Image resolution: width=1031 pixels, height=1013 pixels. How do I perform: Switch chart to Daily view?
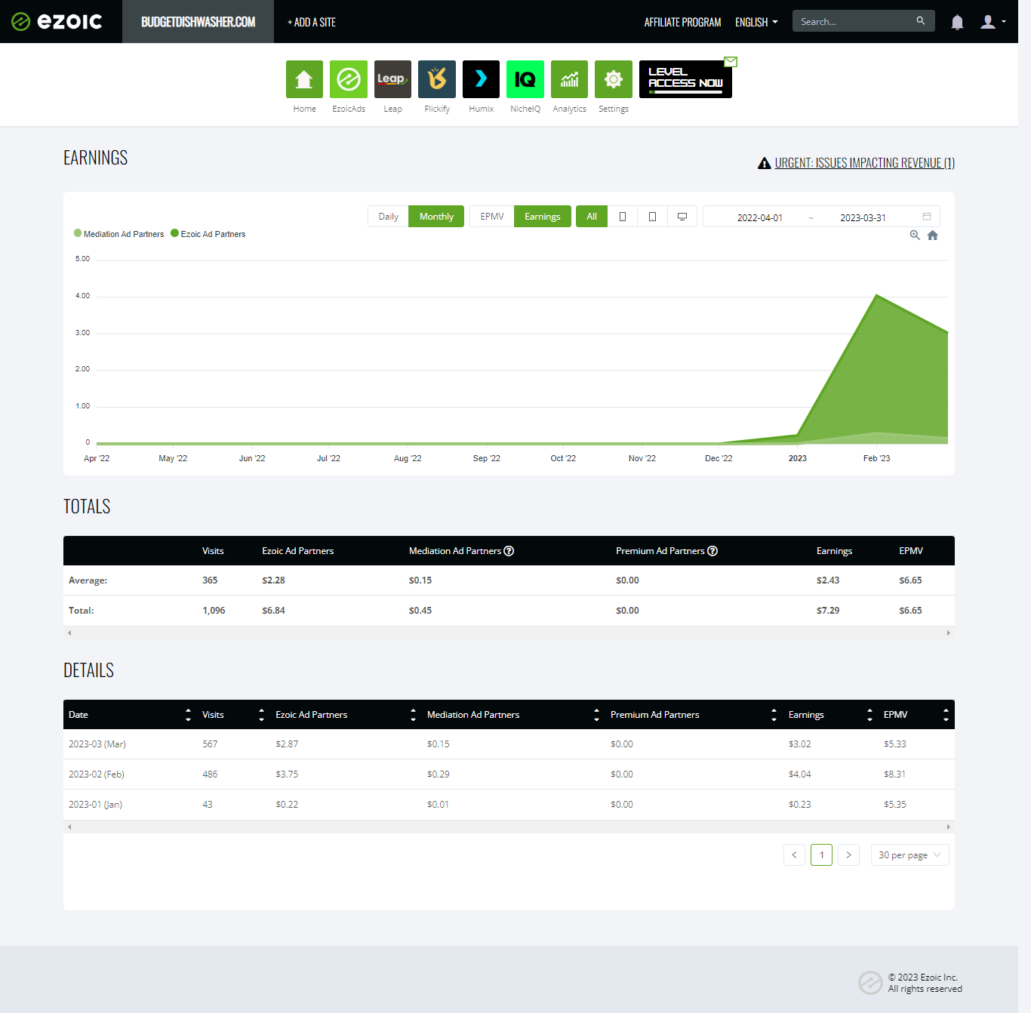coord(388,217)
